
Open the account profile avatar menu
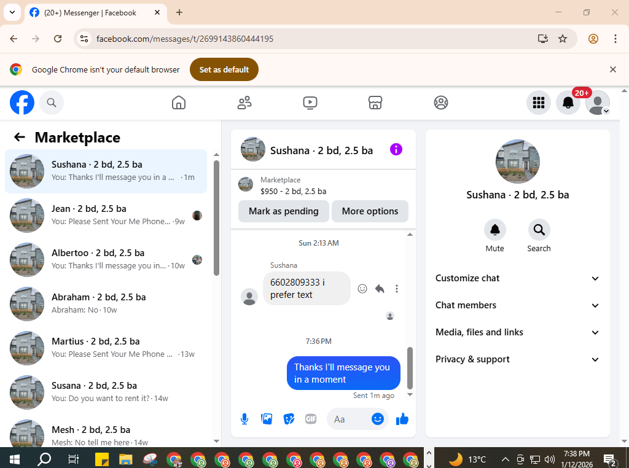point(597,103)
